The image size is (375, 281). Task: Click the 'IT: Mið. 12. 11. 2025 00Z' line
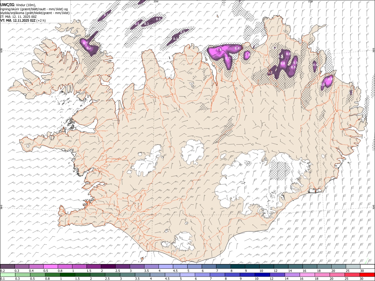pyautogui.click(x=18, y=17)
